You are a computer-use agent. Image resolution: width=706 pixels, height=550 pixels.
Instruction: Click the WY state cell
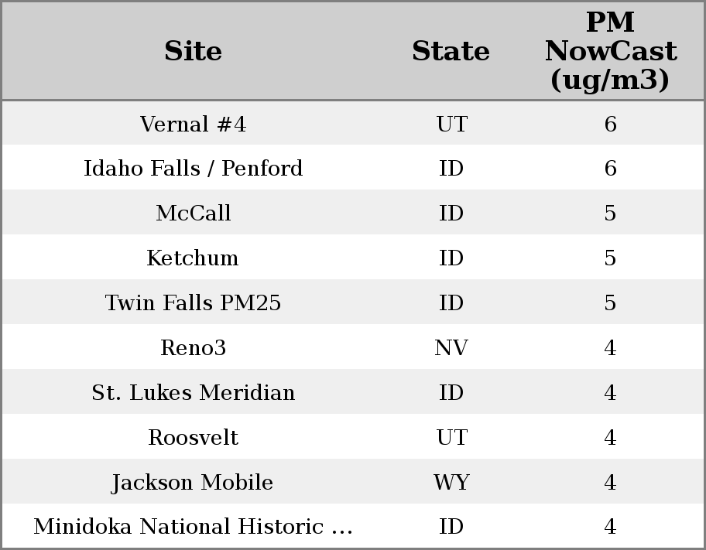[x=451, y=483]
